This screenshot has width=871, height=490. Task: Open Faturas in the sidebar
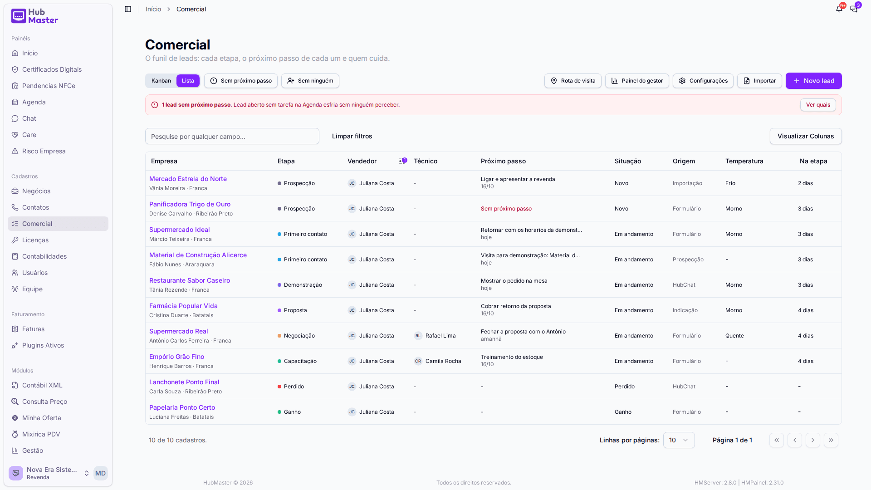click(58, 329)
